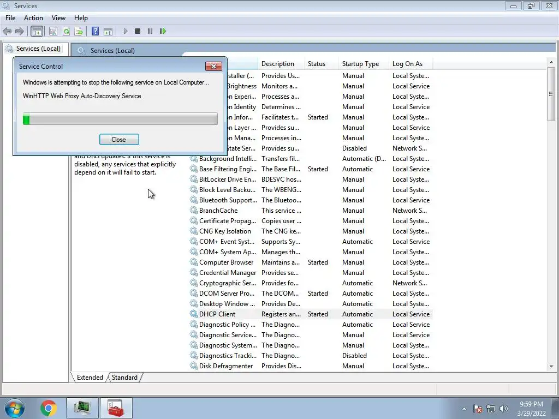Click Started status for Computer Browser
The width and height of the screenshot is (559, 419).
318,262
